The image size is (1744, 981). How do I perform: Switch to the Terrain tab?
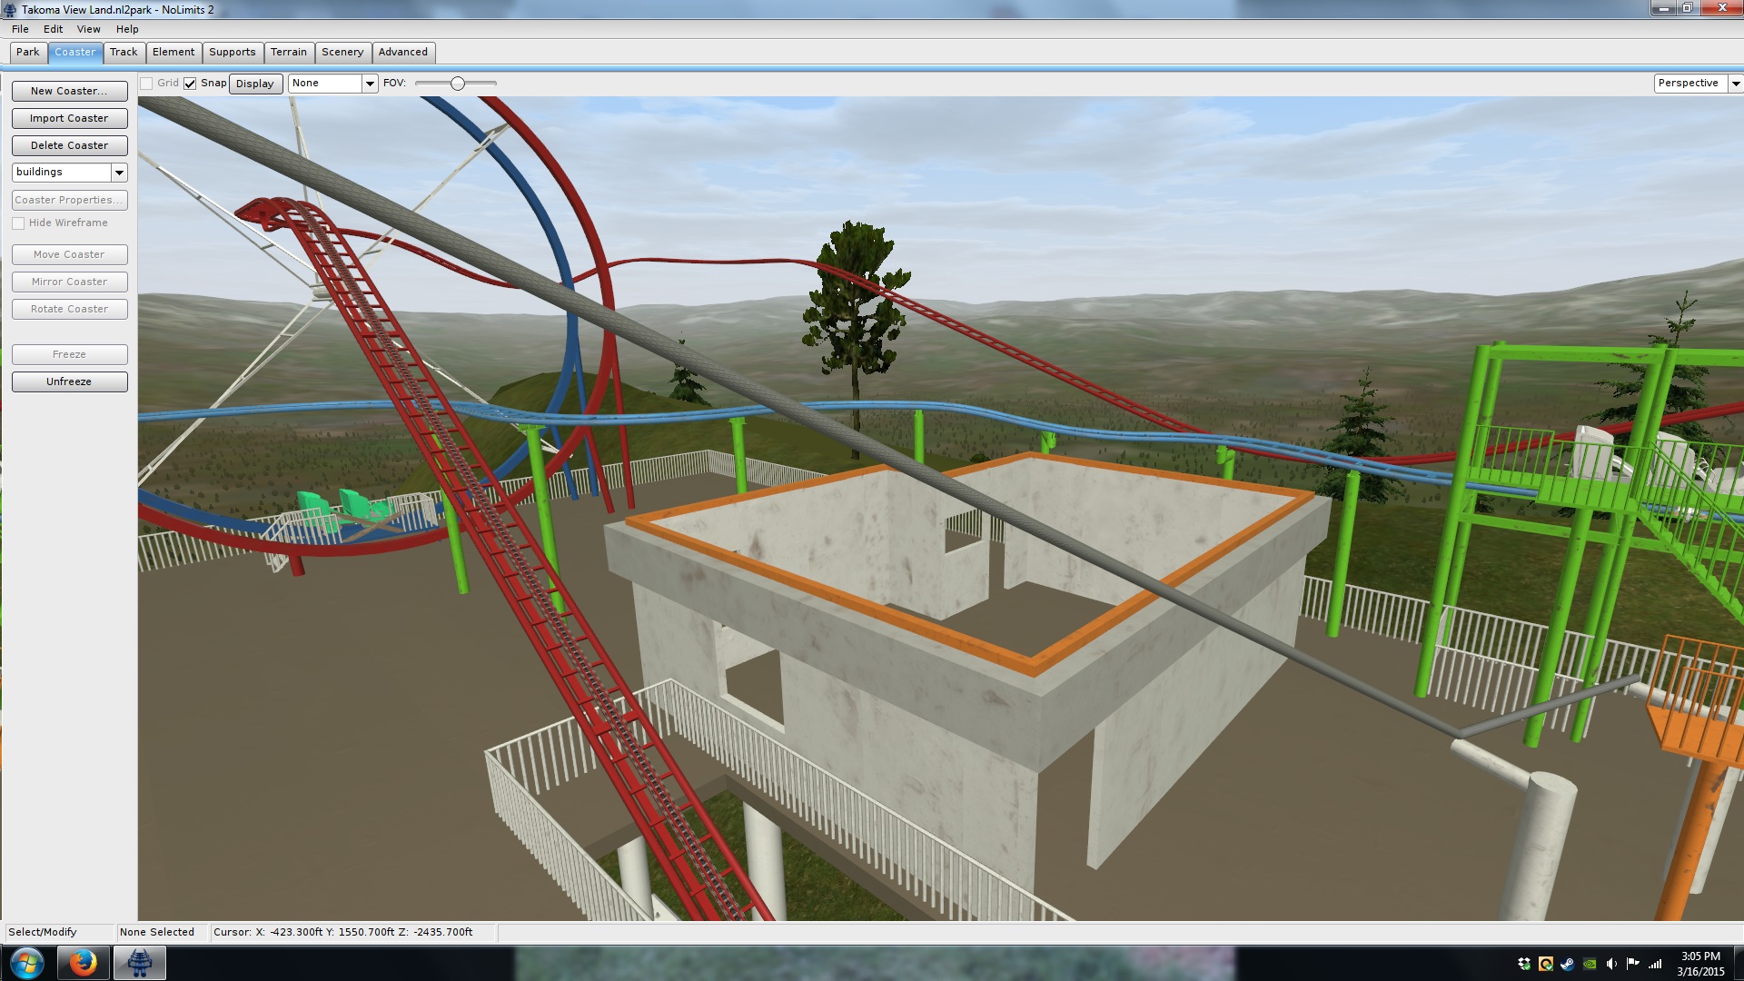(289, 53)
